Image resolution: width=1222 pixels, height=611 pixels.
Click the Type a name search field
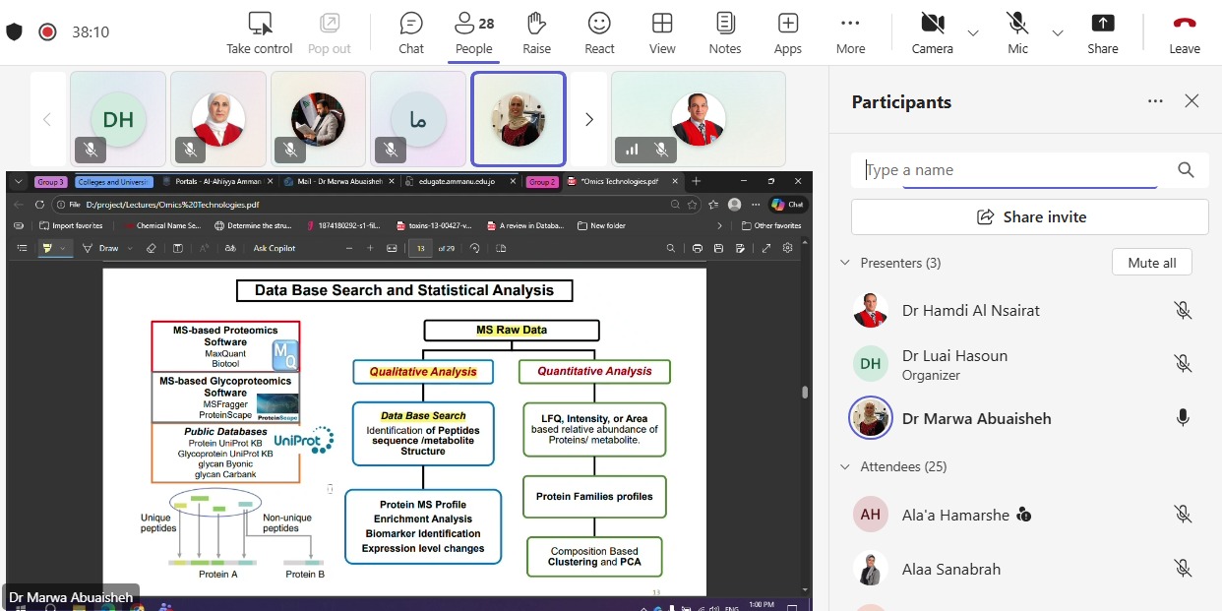(1013, 170)
